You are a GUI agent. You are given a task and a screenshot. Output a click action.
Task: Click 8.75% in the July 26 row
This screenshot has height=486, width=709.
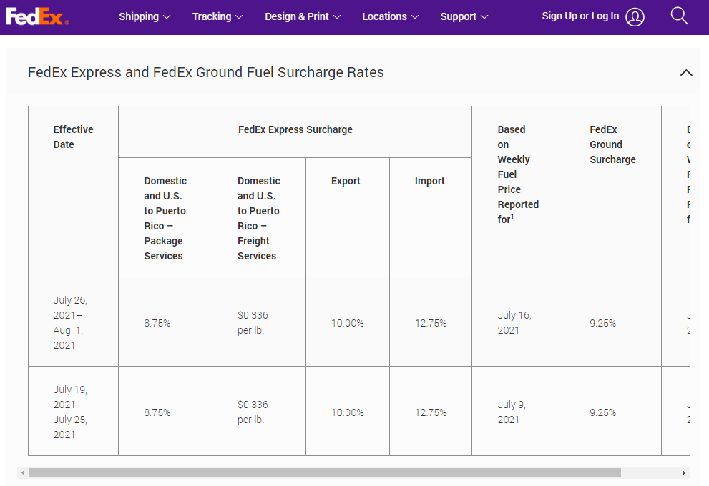[x=157, y=323]
